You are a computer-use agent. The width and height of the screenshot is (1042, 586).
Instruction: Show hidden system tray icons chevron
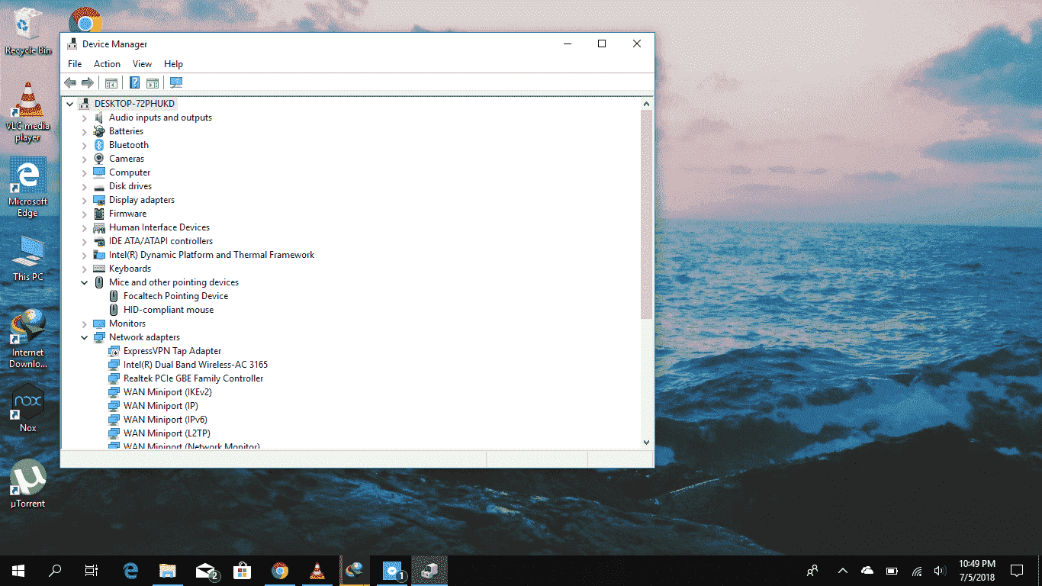point(843,570)
